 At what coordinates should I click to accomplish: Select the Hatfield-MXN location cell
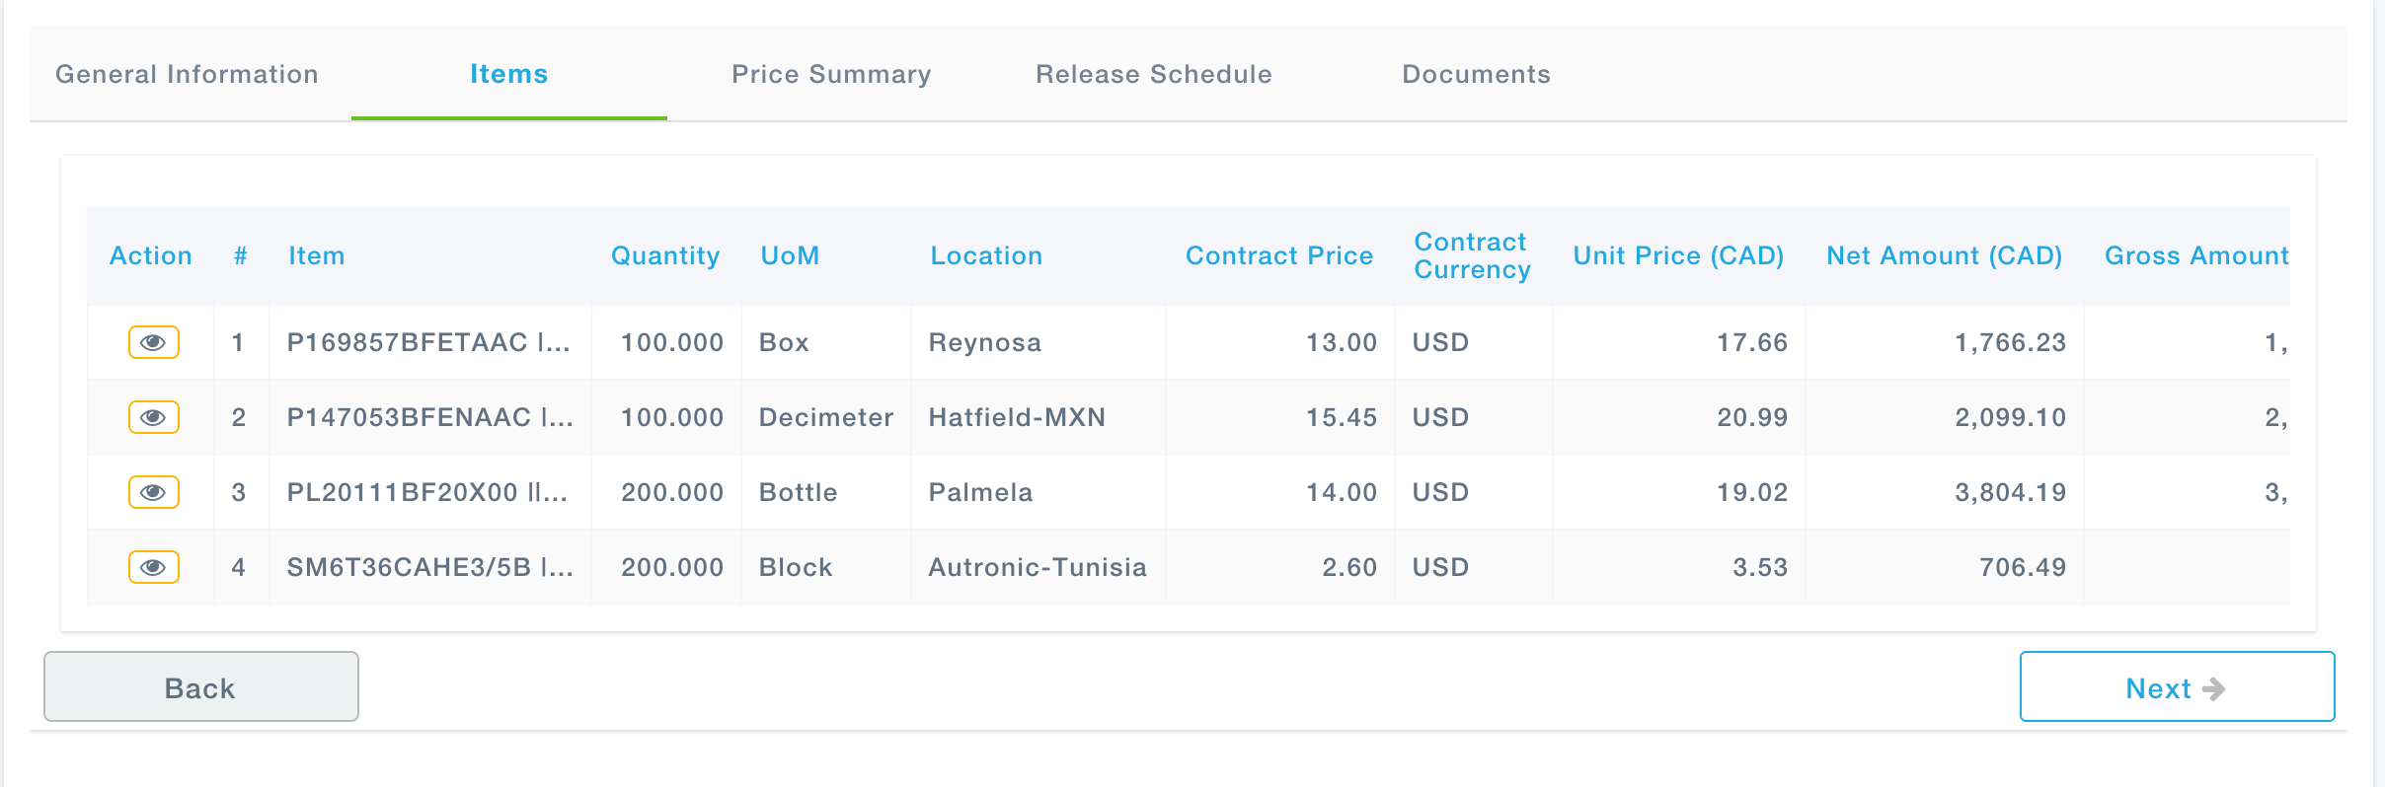click(x=1016, y=417)
